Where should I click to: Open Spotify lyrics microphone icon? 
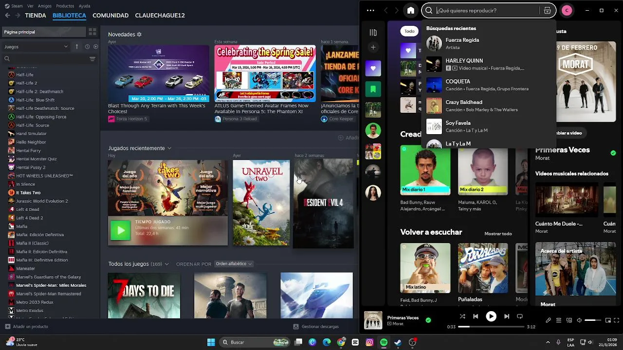(x=549, y=320)
